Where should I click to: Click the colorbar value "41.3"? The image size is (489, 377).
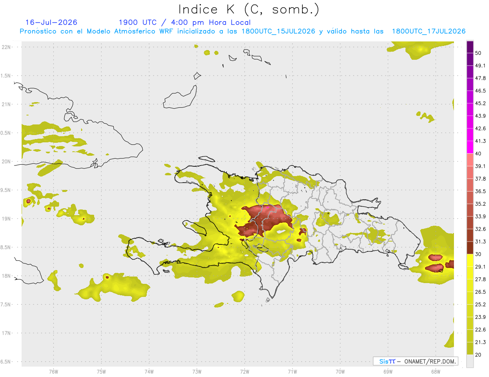pos(480,141)
